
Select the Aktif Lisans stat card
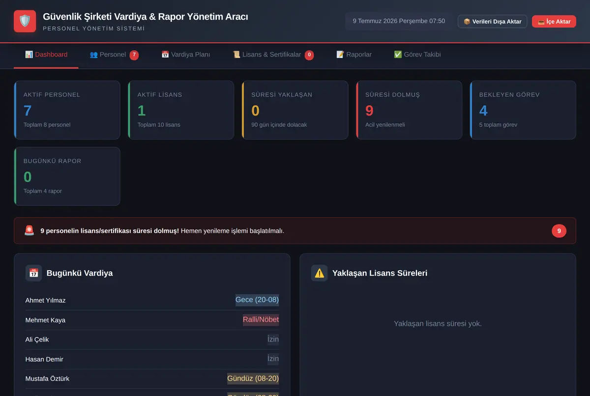(181, 110)
